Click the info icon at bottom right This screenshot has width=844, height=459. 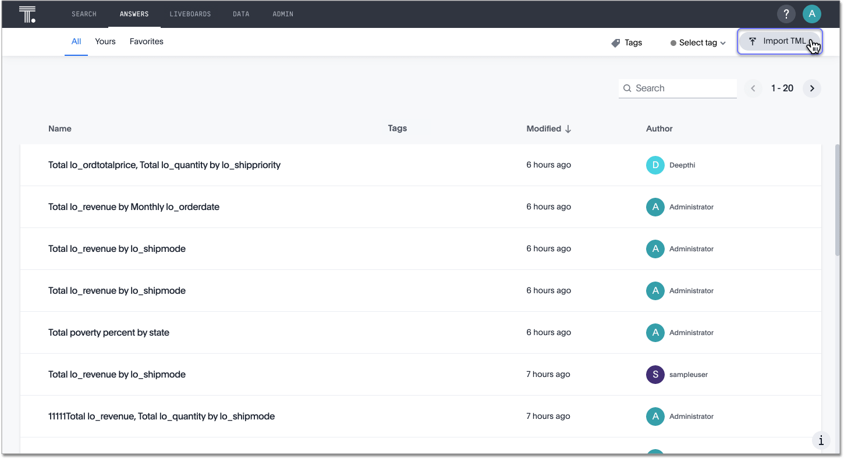coord(821,440)
